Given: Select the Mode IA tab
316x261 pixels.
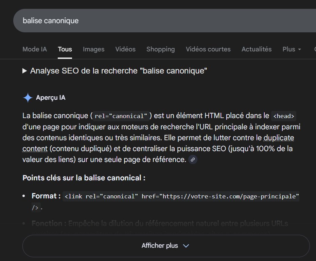Looking at the screenshot, I should [34, 49].
